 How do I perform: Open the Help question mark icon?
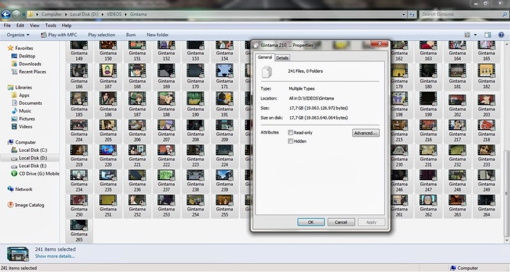[501, 35]
